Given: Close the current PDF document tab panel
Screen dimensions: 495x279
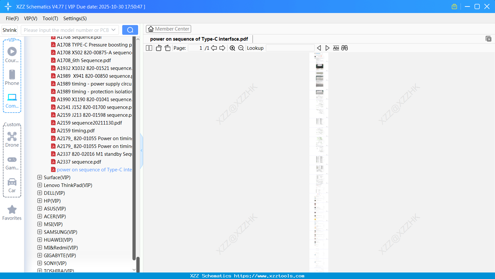Looking at the screenshot, I should pos(488,39).
